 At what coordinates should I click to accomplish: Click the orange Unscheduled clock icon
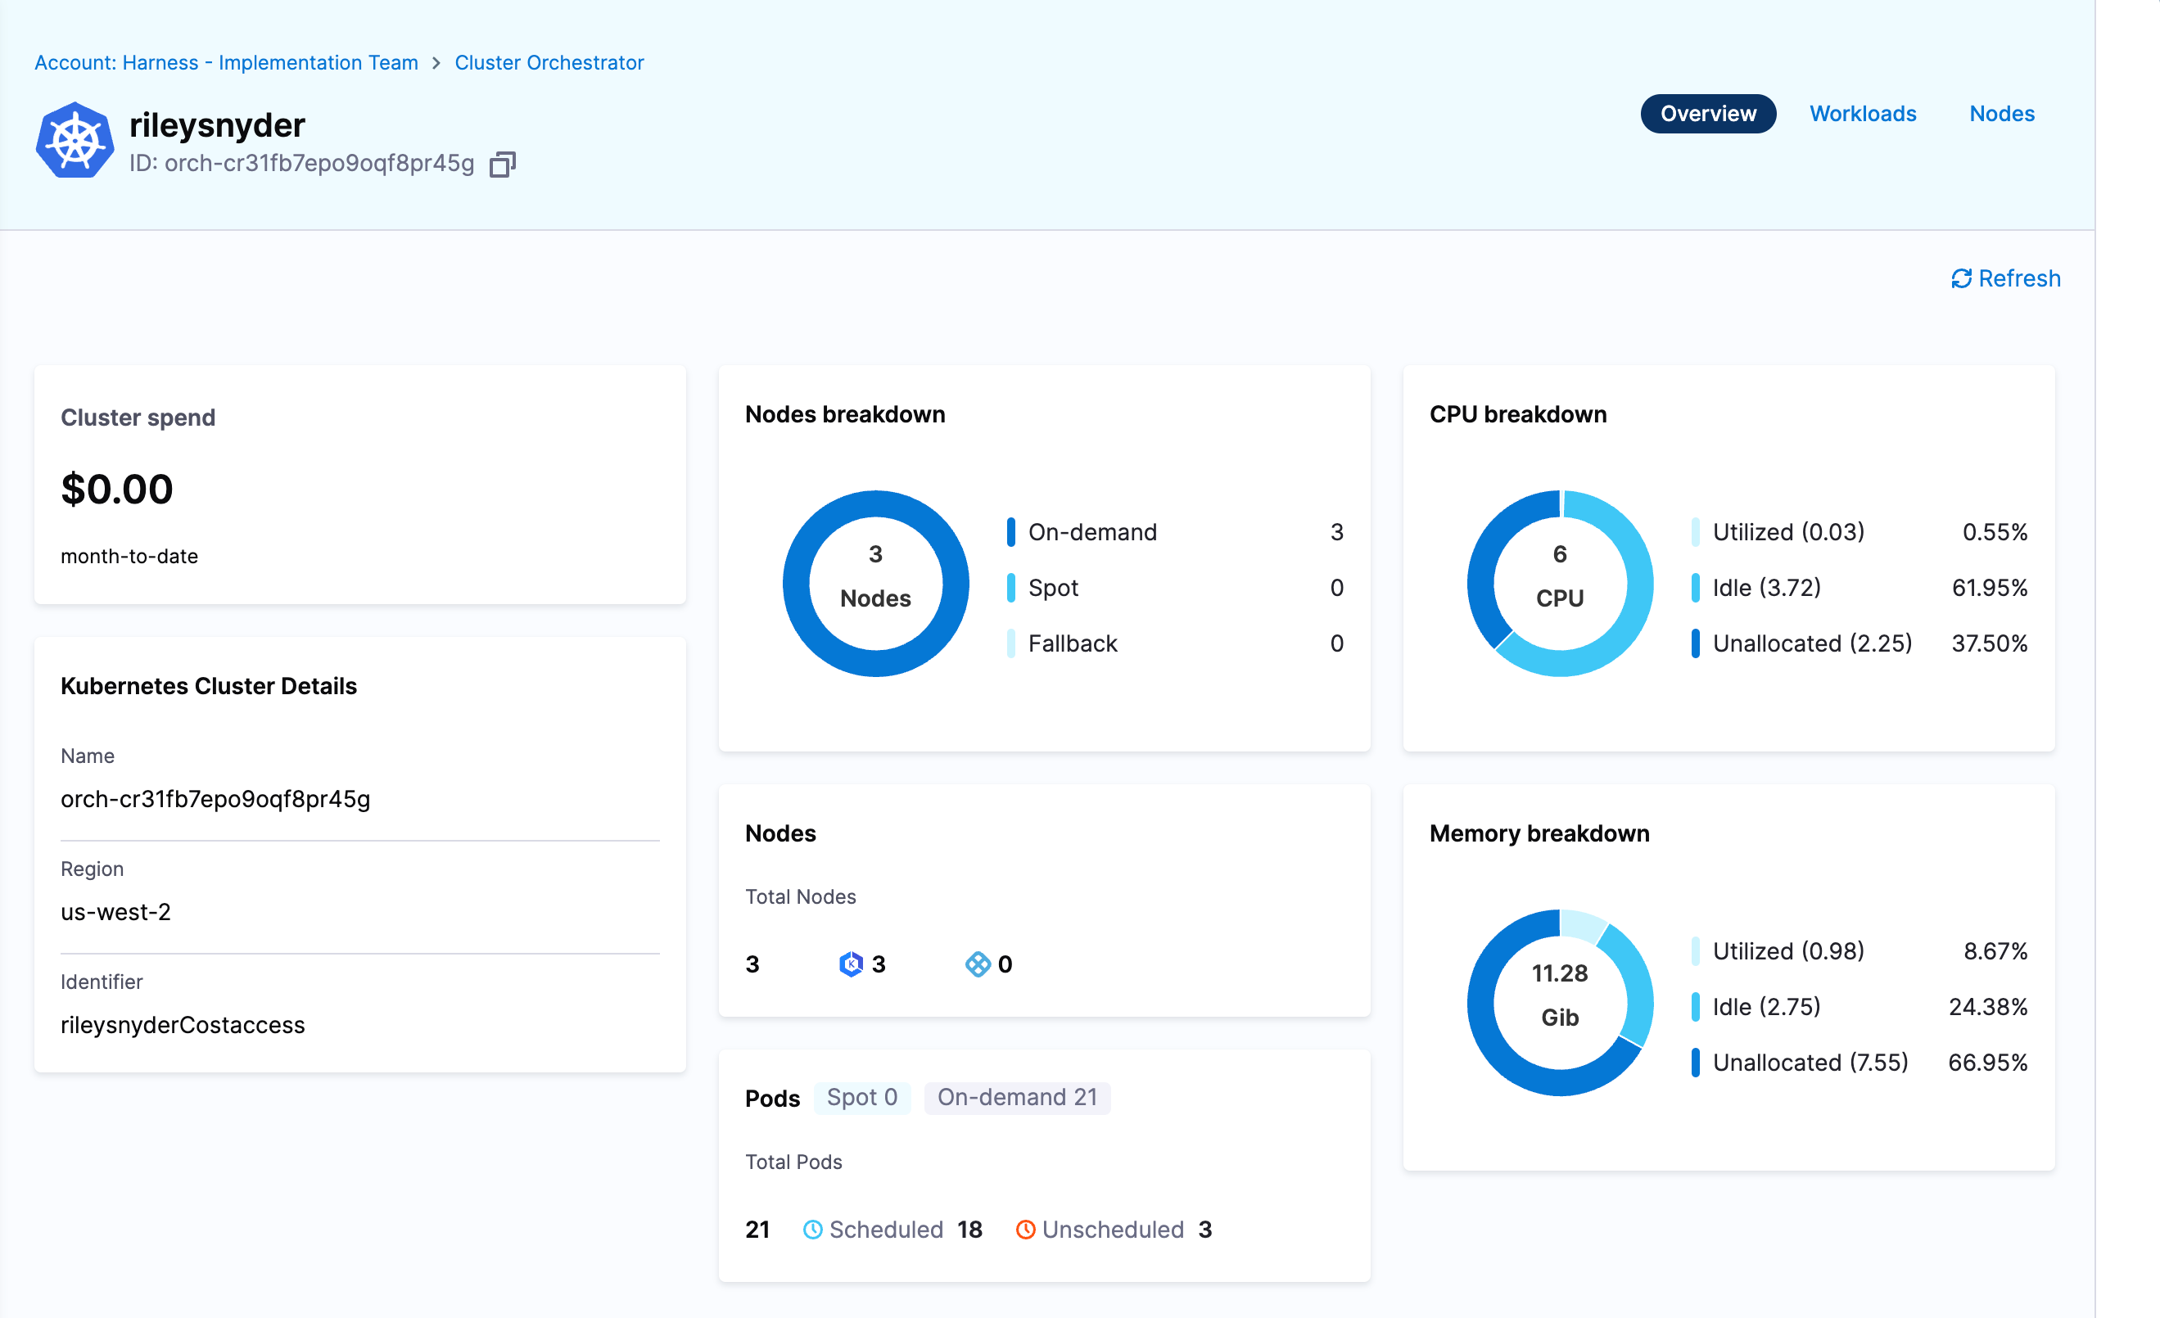pyautogui.click(x=1025, y=1230)
